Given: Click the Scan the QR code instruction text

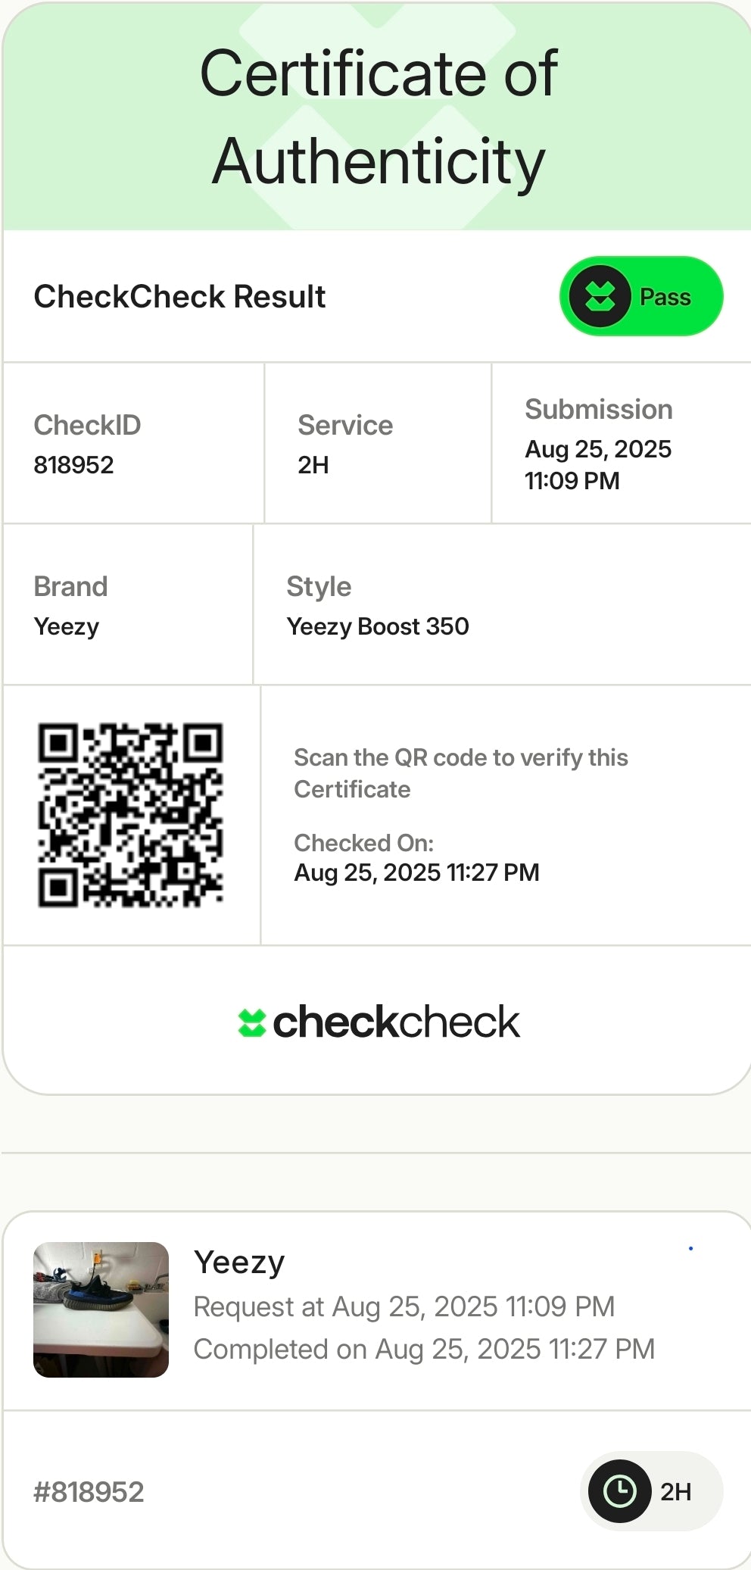Looking at the screenshot, I should pos(460,773).
